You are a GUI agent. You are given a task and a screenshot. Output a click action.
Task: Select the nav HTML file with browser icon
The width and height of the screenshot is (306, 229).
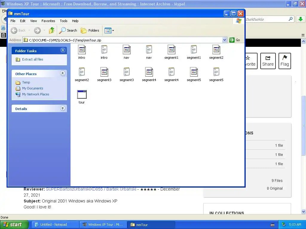pyautogui.click(x=126, y=50)
